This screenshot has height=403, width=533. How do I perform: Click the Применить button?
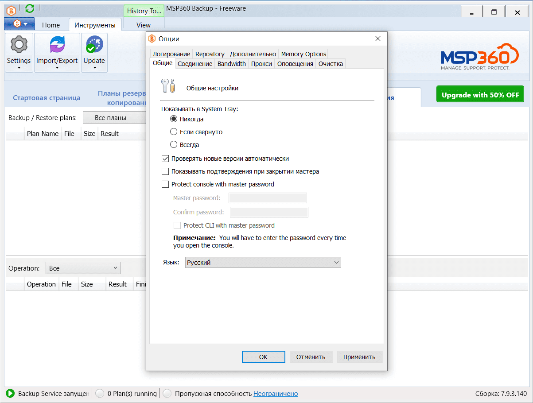coord(359,357)
